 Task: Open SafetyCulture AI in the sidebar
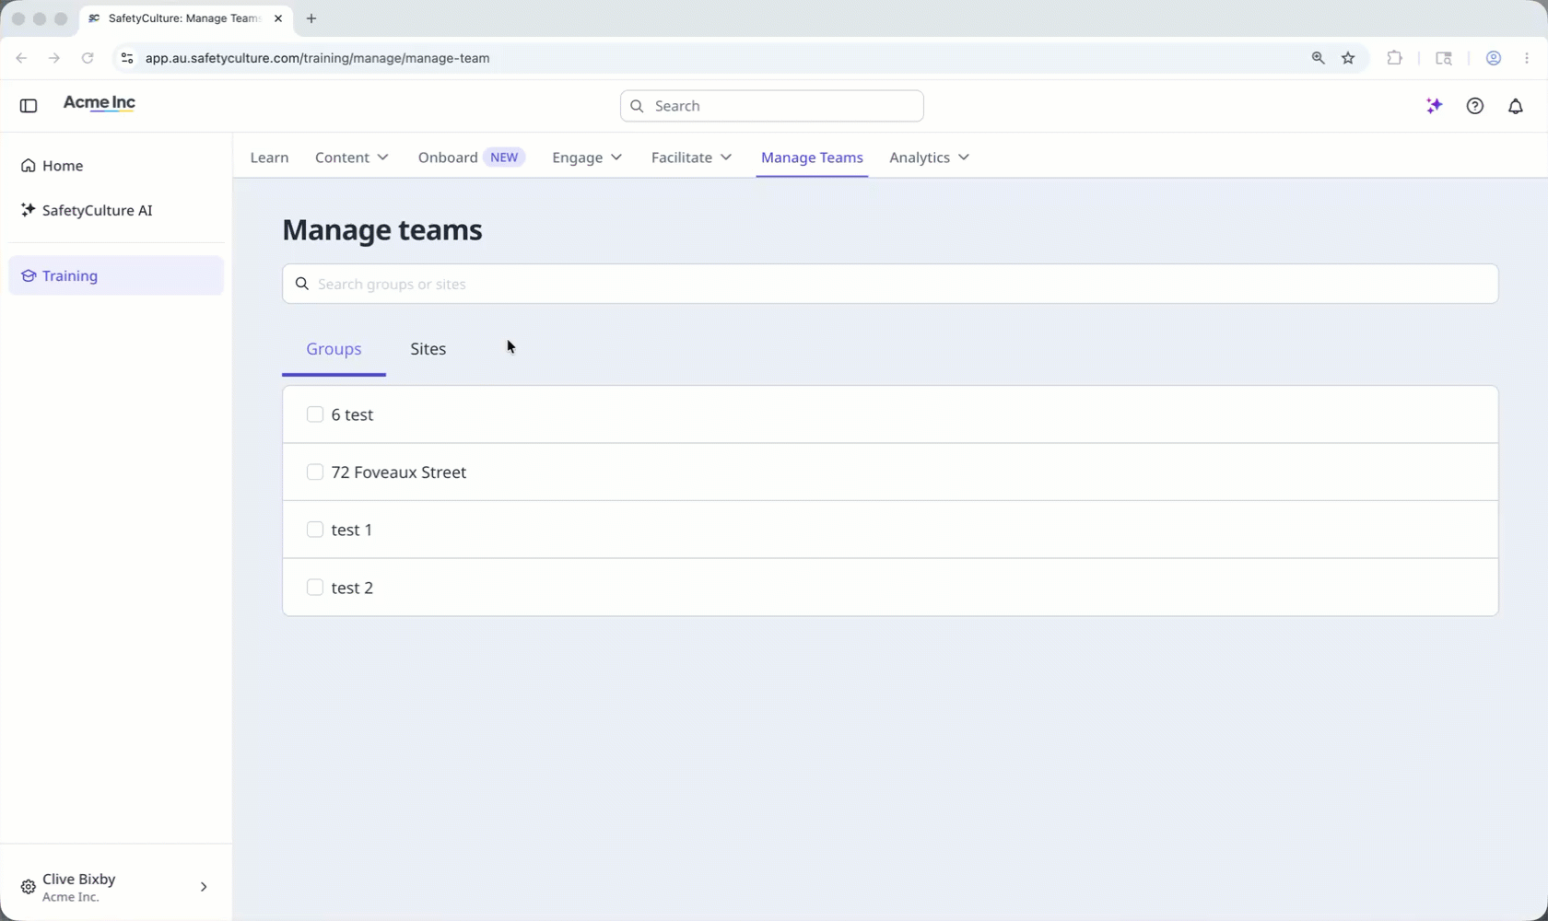(116, 210)
